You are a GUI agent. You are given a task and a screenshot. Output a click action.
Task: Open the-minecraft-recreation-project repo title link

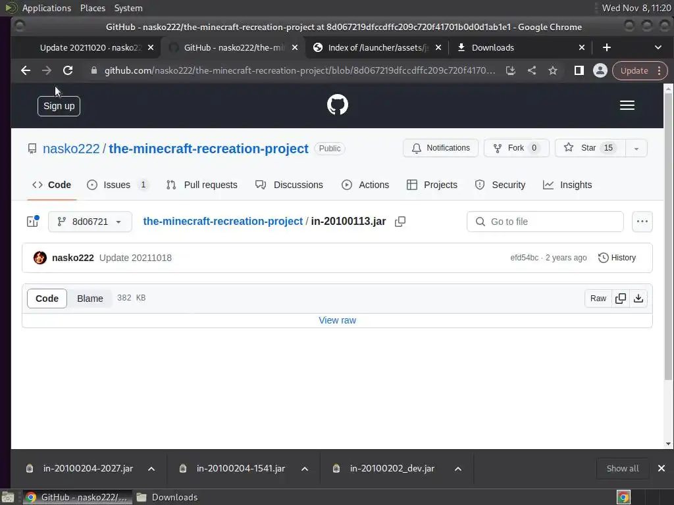click(209, 149)
